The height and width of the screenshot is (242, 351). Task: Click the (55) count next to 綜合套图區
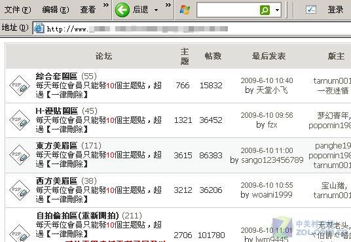[89, 77]
